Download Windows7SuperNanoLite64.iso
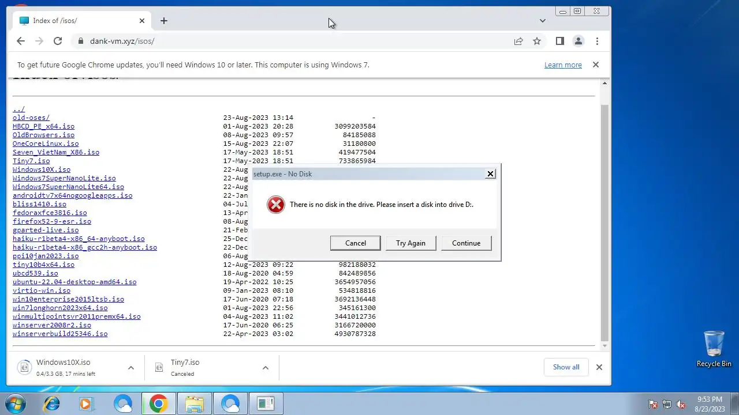This screenshot has height=415, width=739. (68, 187)
